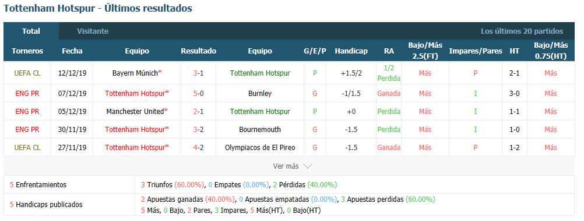This screenshot has height=221, width=584.
Task: Open Olympiacos de El Pireo link
Action: pos(260,148)
